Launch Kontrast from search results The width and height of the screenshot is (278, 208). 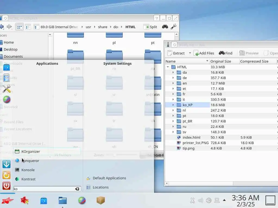coord(47,179)
